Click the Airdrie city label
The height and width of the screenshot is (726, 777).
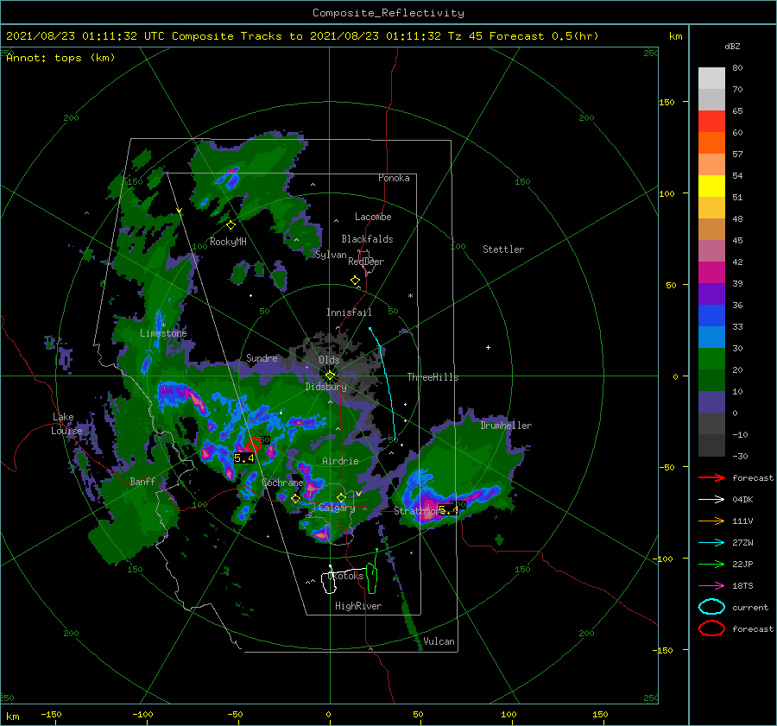coord(340,461)
